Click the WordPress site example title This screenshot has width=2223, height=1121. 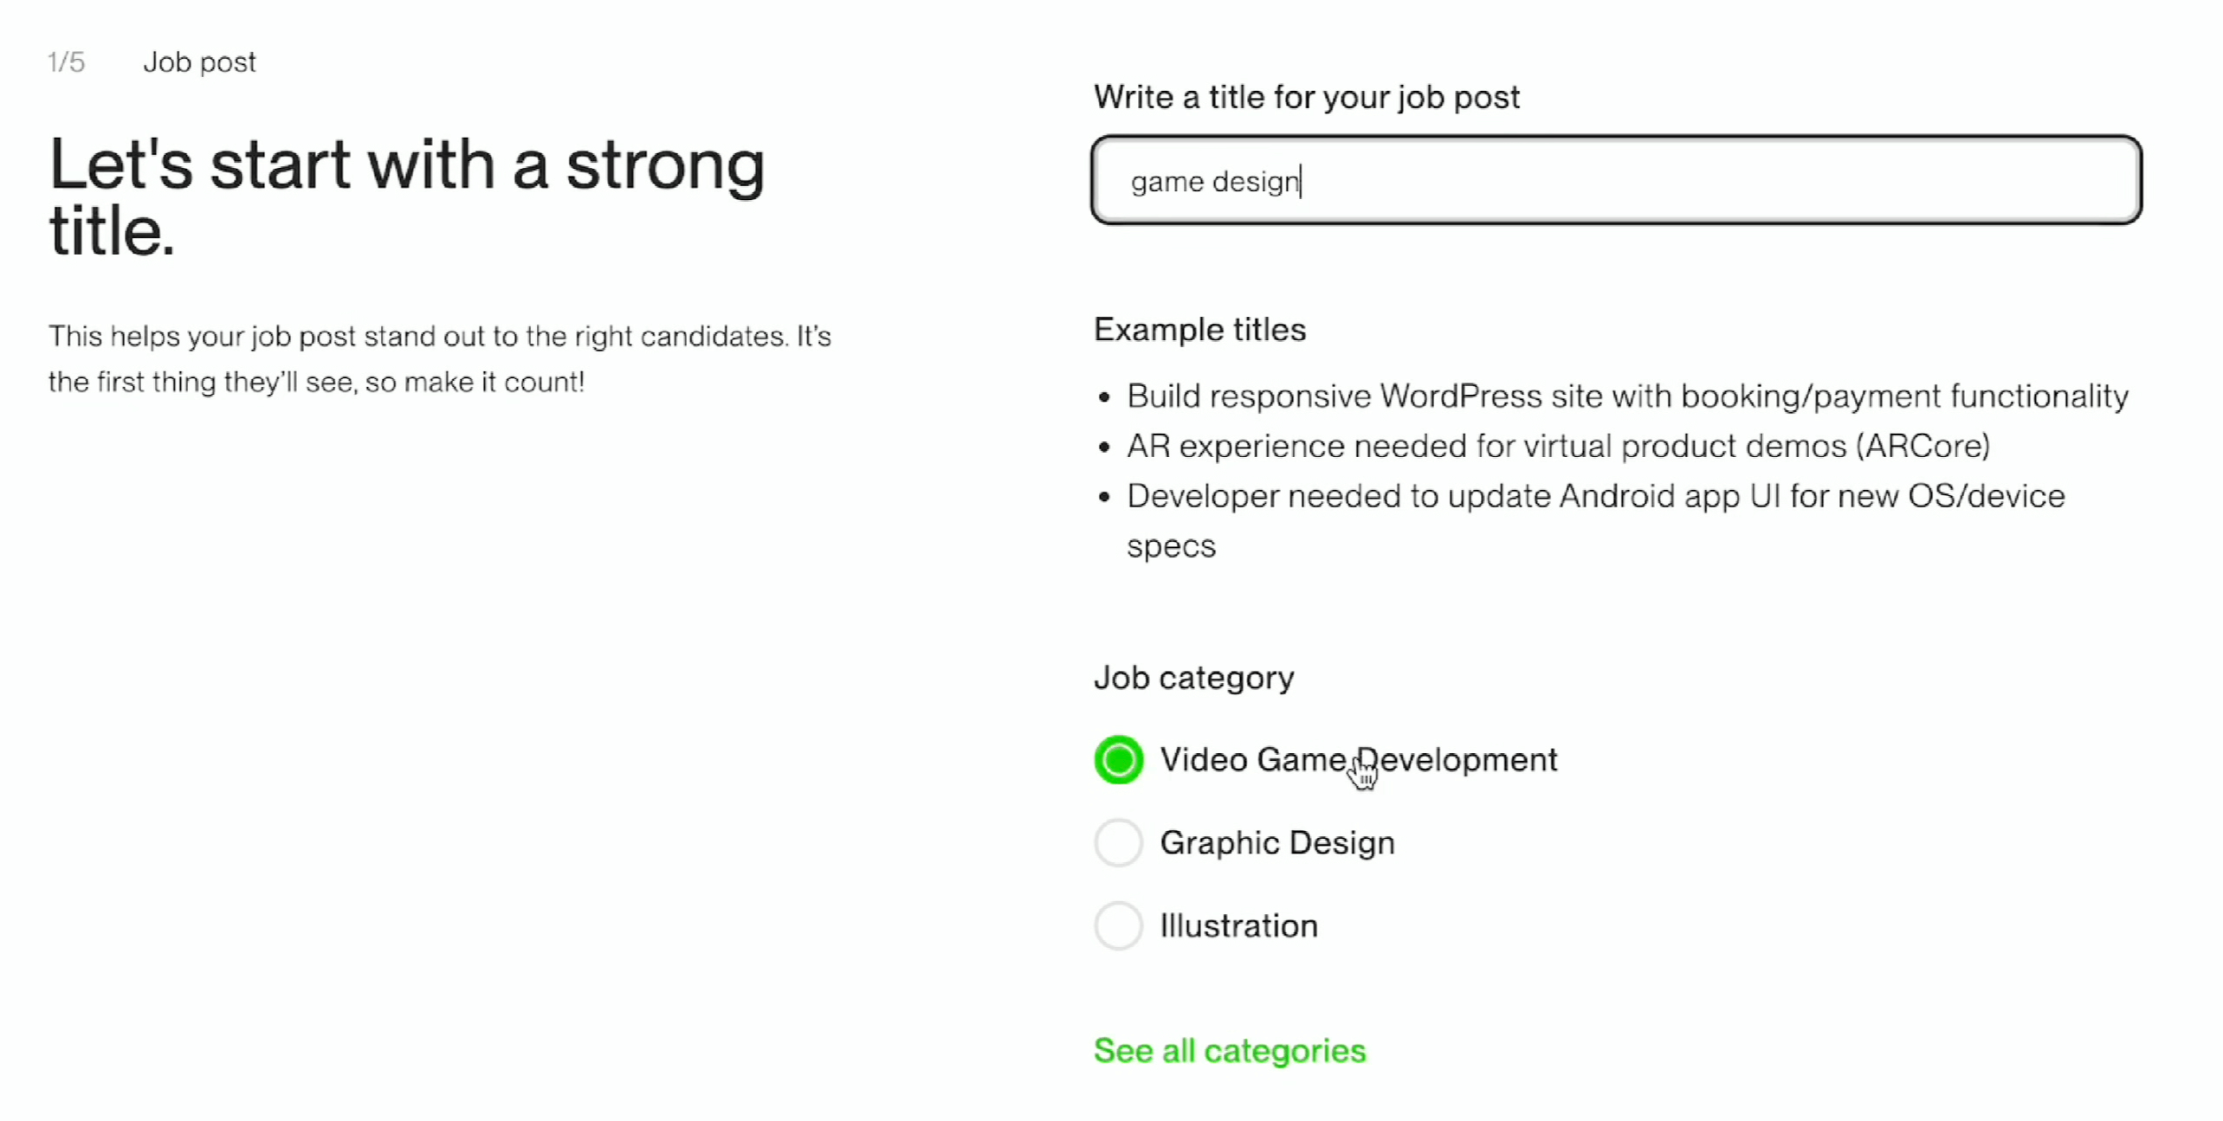click(x=1626, y=396)
